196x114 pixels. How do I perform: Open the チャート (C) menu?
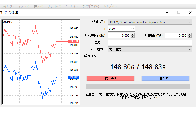55,6
